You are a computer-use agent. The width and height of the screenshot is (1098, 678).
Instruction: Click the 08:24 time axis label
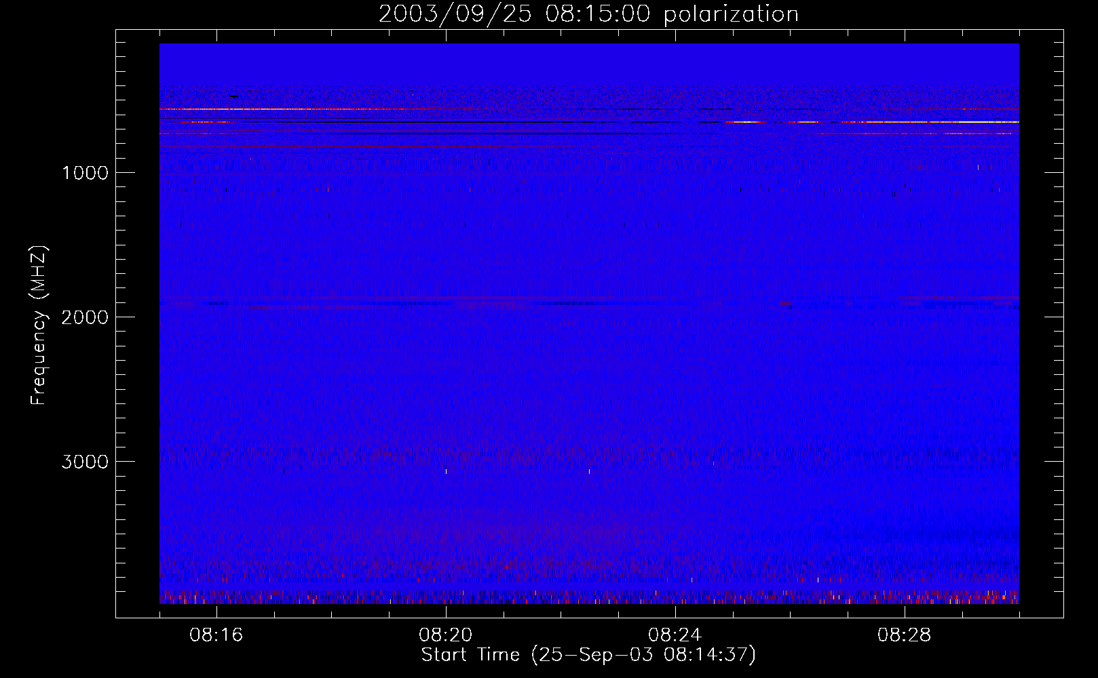point(675,635)
